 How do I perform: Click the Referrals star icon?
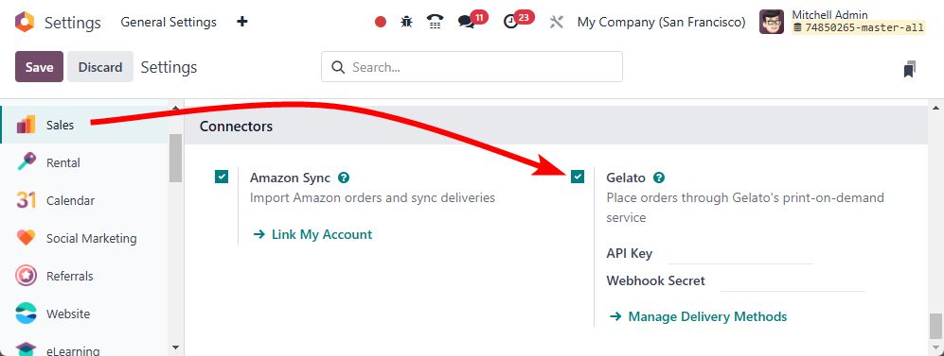pyautogui.click(x=26, y=276)
